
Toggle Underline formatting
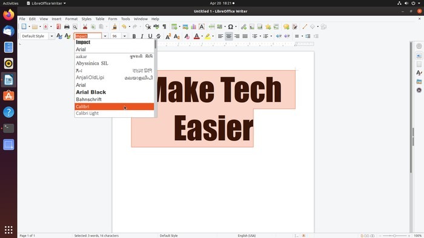click(150, 36)
